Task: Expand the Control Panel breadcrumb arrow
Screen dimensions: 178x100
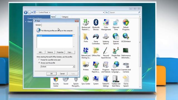Action: 50,12
